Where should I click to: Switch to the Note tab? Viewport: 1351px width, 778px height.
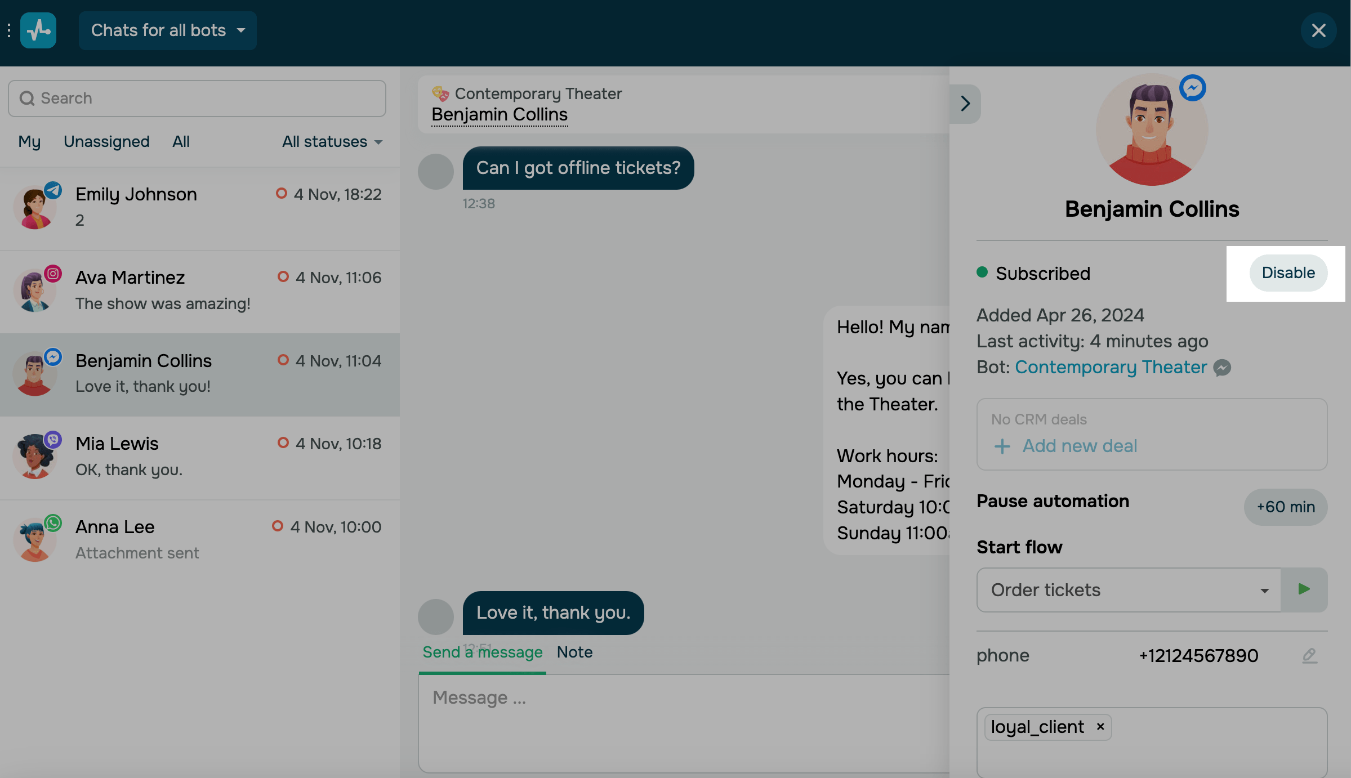(x=574, y=652)
